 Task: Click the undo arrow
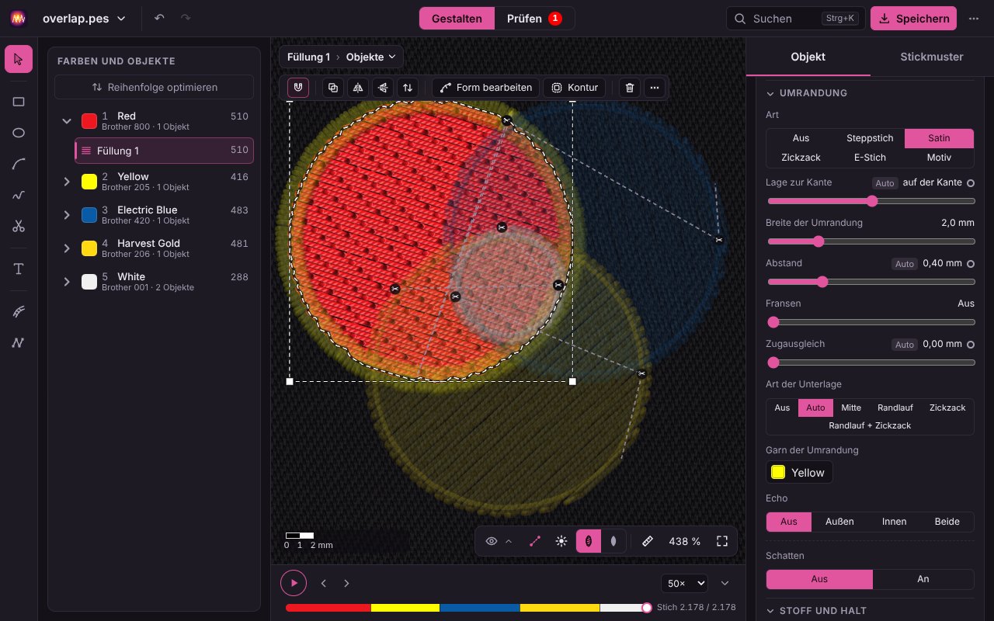click(x=159, y=18)
